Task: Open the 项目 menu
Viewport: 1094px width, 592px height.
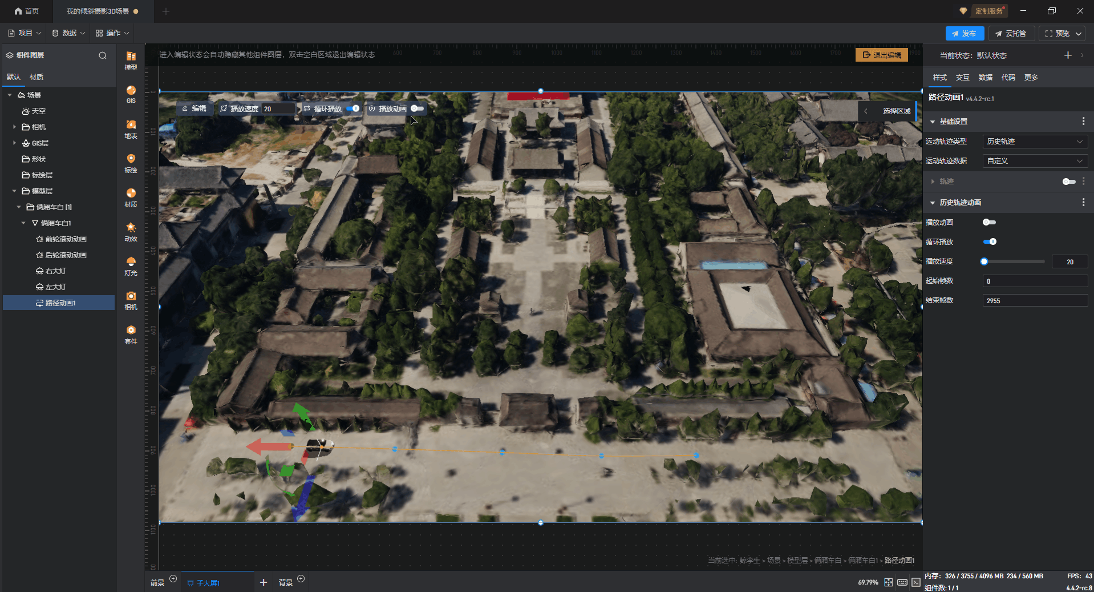Action: pyautogui.click(x=25, y=33)
